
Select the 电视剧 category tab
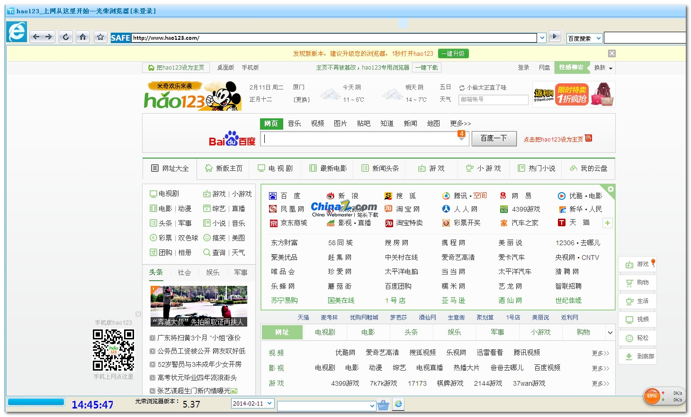tap(325, 333)
